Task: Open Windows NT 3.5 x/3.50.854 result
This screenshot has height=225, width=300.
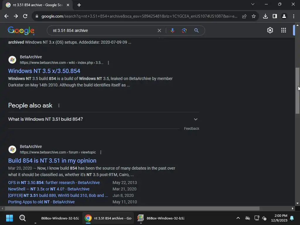Action: pos(44,71)
